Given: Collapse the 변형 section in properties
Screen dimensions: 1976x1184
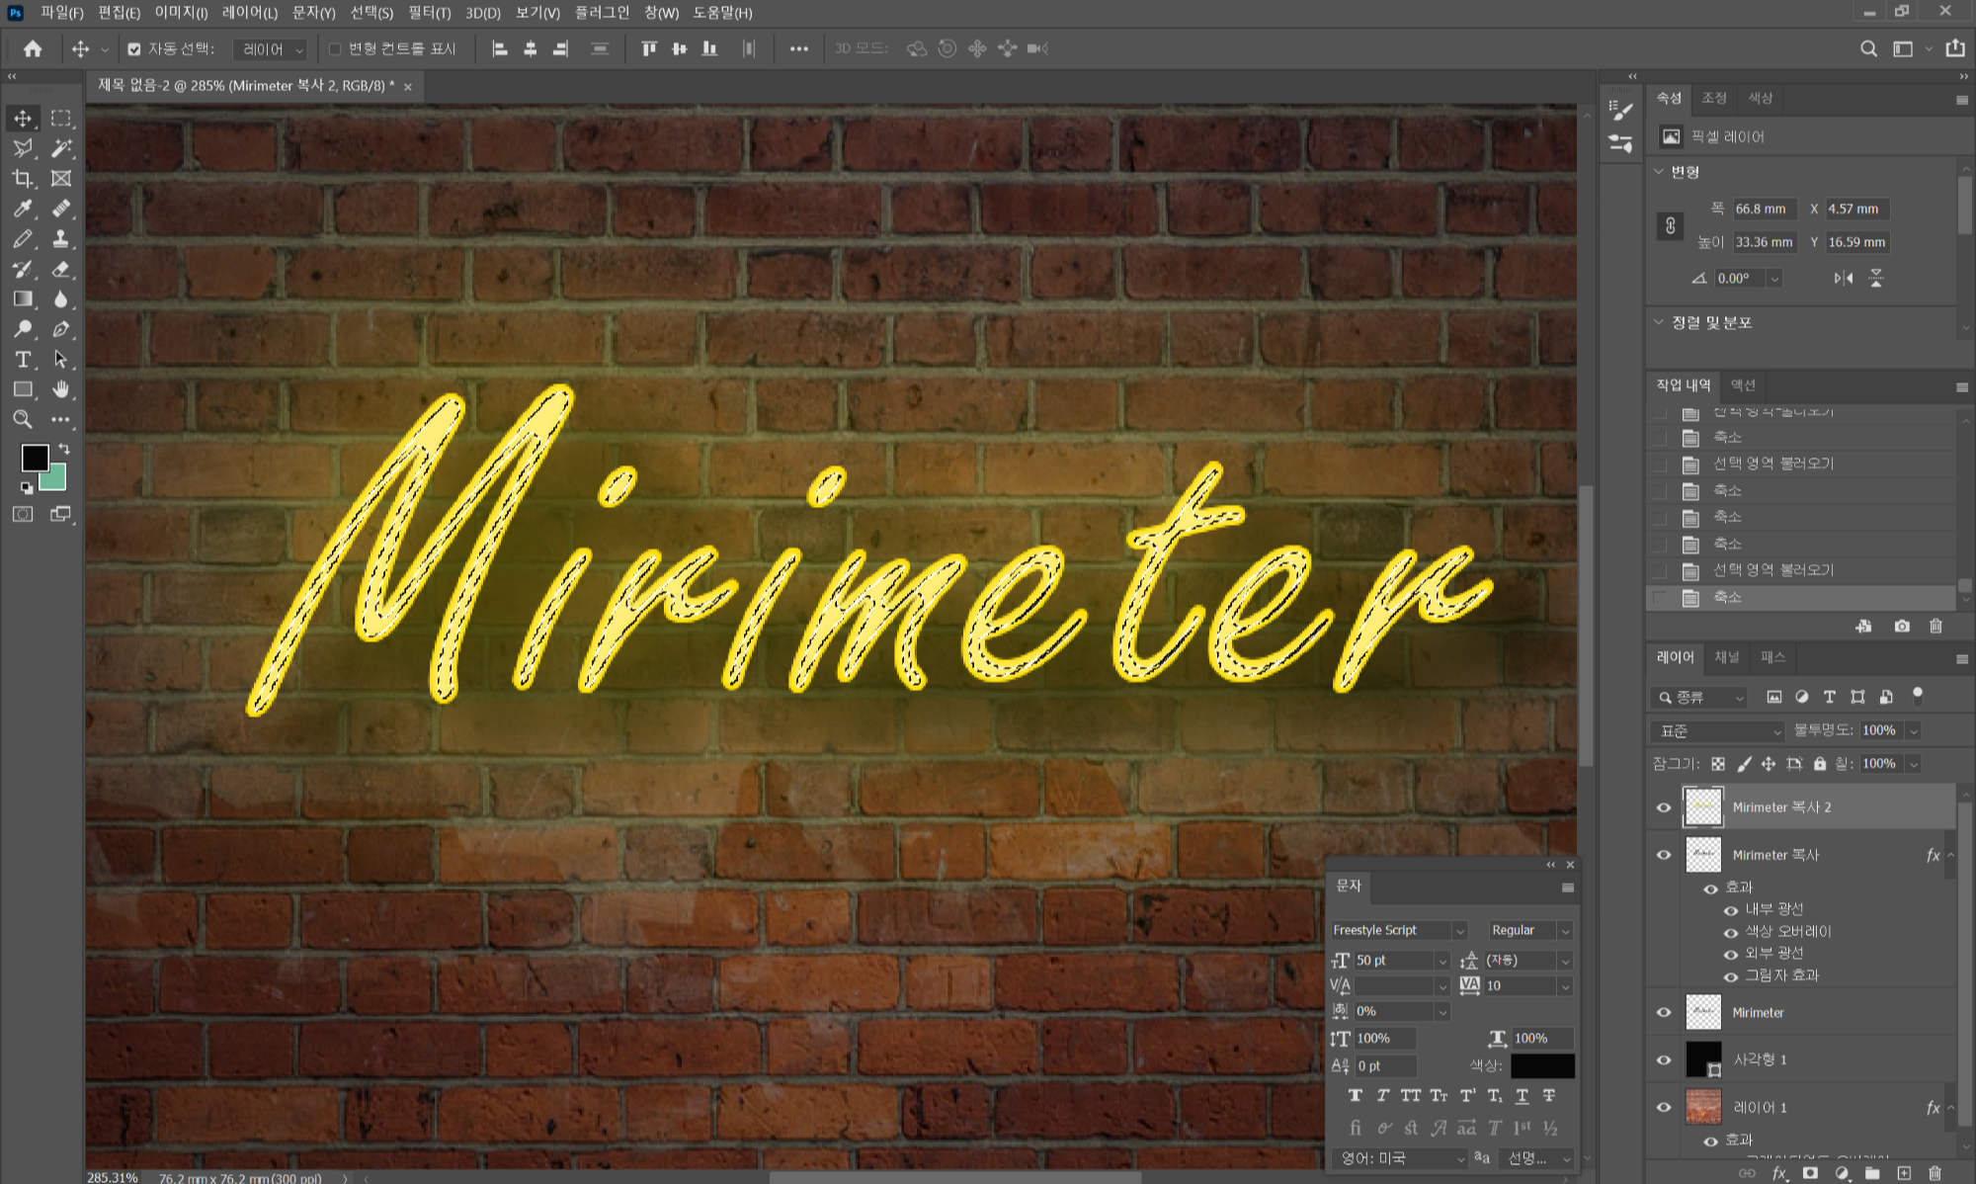Looking at the screenshot, I should pos(1660,171).
